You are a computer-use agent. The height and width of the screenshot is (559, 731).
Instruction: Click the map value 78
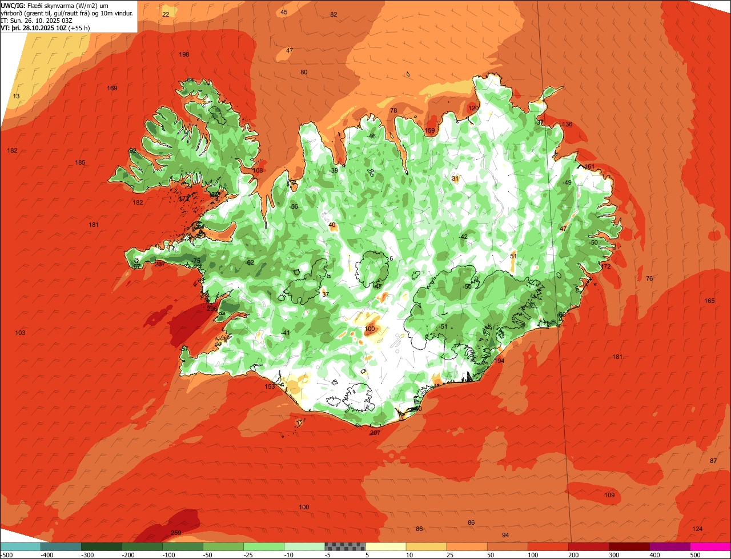(x=393, y=110)
